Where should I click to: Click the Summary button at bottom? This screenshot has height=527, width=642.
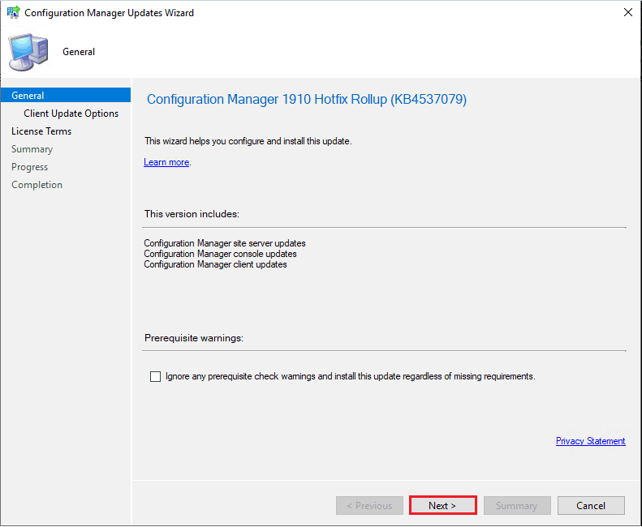[x=517, y=506]
